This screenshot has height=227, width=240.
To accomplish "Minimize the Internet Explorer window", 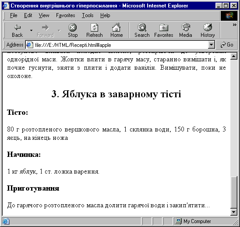I will click(x=219, y=6).
